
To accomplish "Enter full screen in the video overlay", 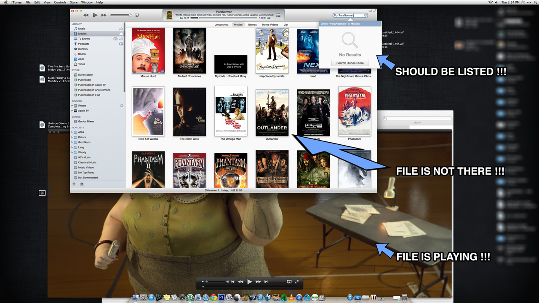I will (296, 282).
